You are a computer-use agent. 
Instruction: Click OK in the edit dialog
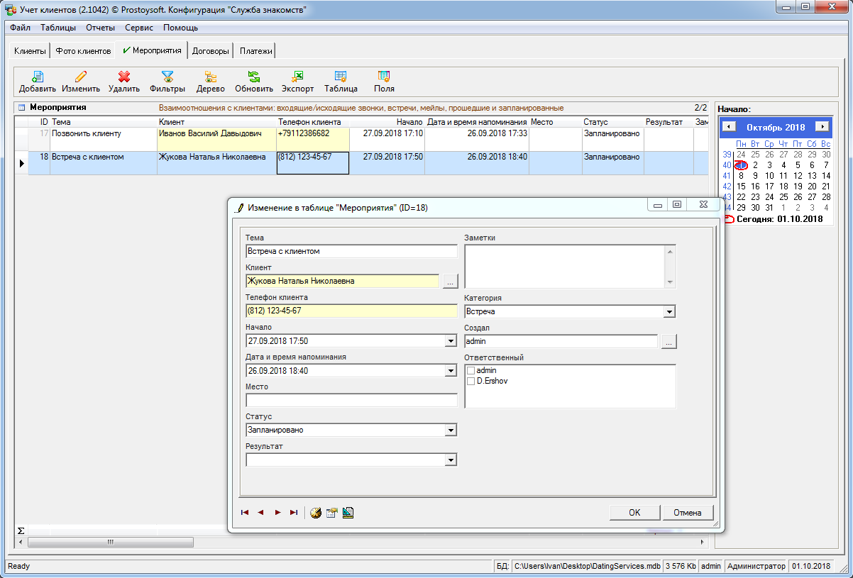pyautogui.click(x=634, y=513)
